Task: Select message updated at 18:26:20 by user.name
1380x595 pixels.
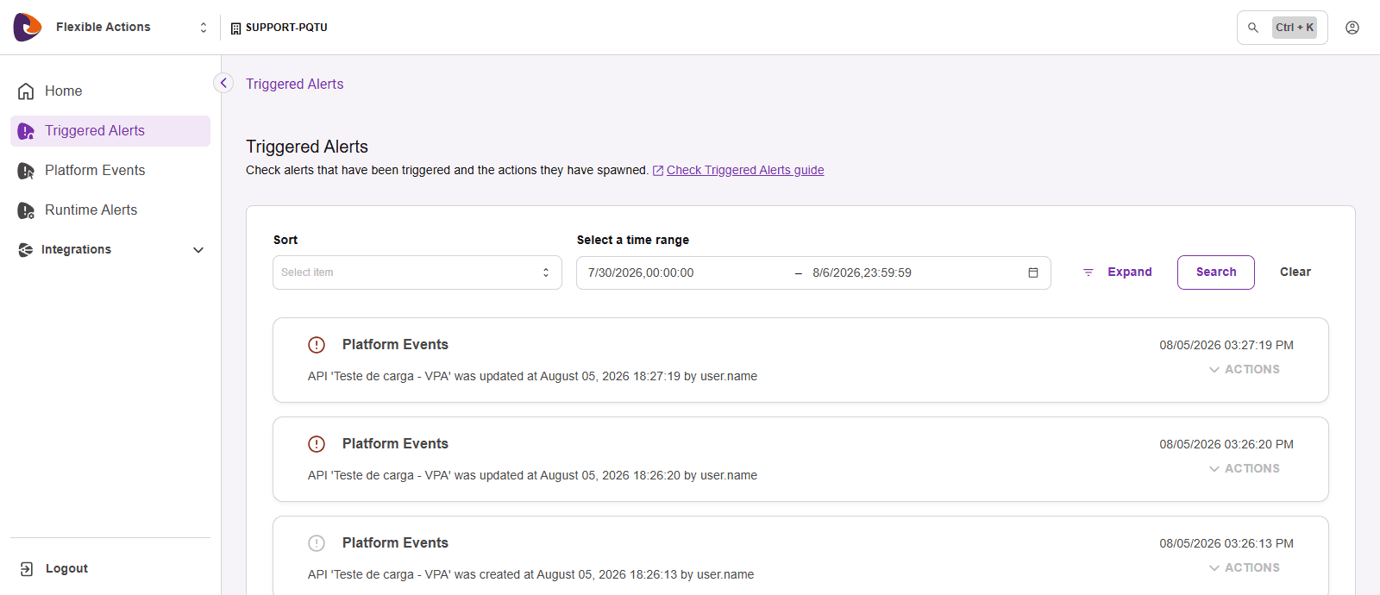Action: point(532,476)
